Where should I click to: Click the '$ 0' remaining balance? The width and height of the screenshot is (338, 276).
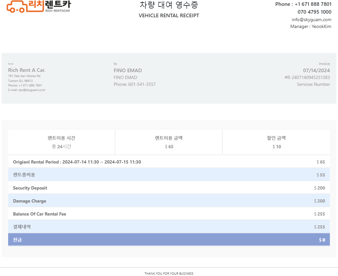point(322,240)
